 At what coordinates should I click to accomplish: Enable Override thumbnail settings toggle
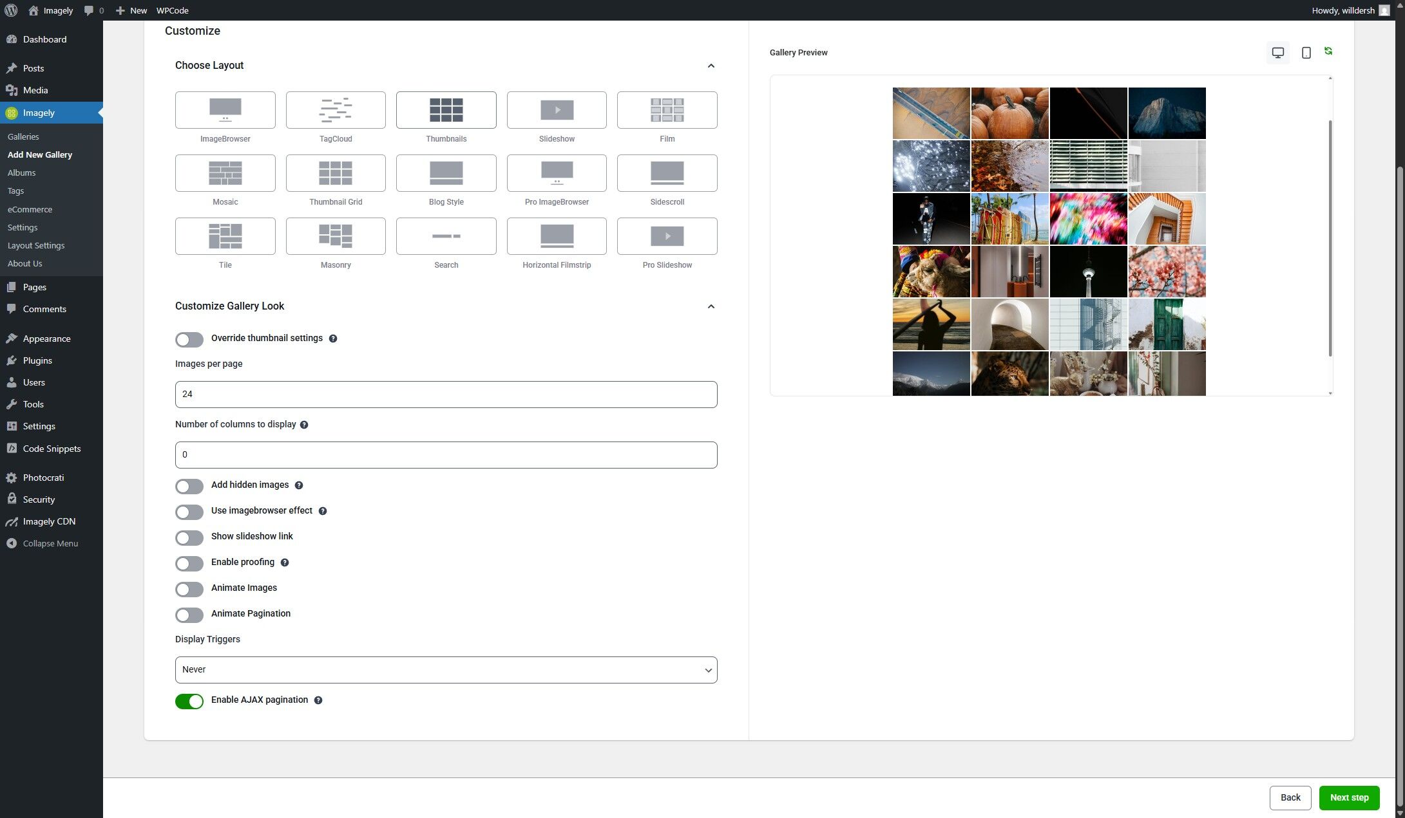(x=189, y=339)
